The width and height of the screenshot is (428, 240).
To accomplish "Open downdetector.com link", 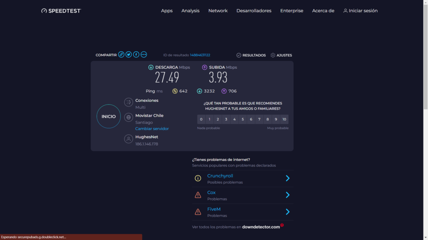I will tap(261, 227).
